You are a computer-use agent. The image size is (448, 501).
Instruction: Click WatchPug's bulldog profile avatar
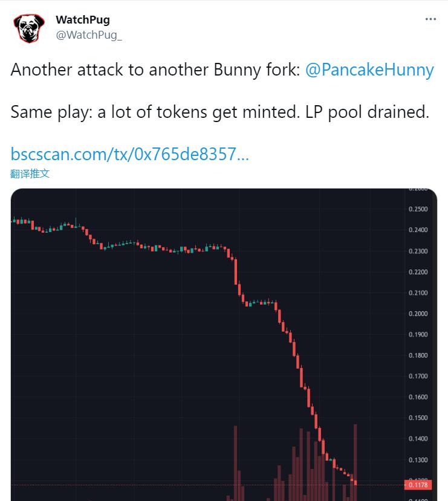point(27,27)
